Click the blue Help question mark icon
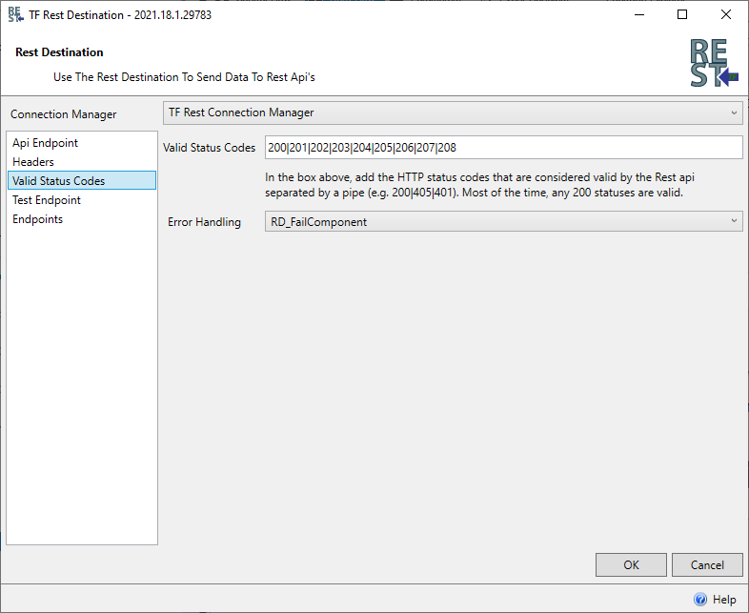Image resolution: width=749 pixels, height=613 pixels. (700, 600)
